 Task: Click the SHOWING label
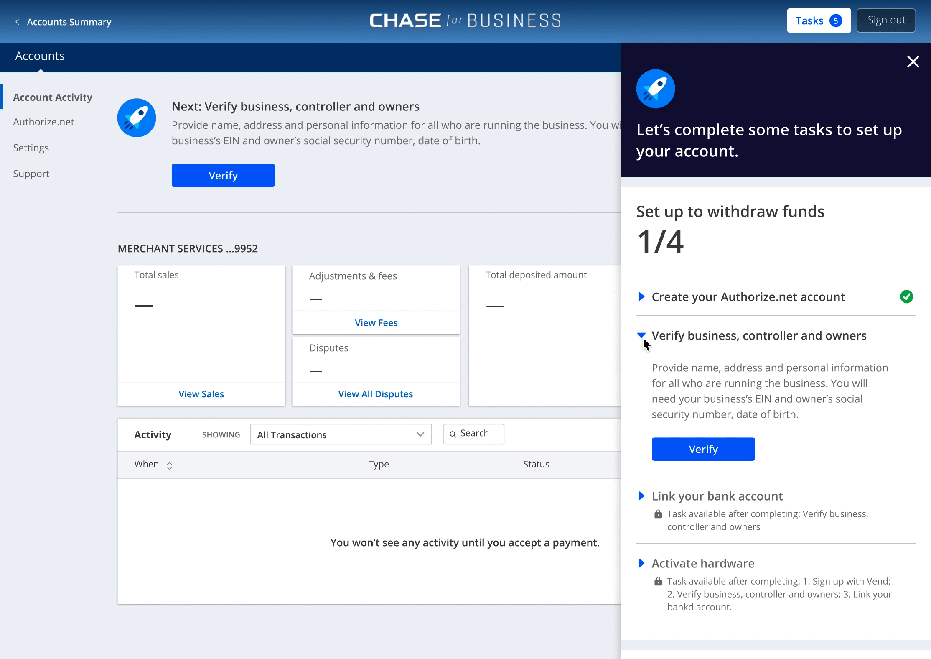click(221, 434)
